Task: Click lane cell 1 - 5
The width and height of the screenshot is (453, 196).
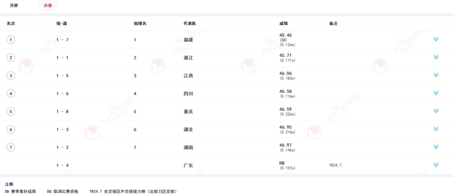Action: [62, 76]
